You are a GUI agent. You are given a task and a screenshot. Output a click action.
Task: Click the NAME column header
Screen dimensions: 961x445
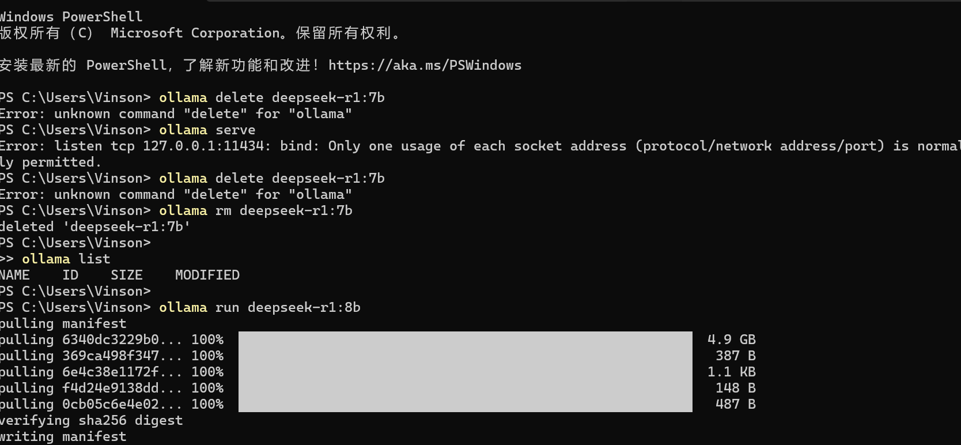click(x=15, y=275)
